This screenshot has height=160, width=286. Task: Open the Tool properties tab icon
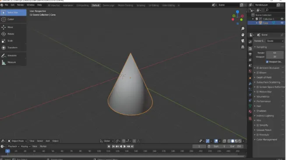250,42
